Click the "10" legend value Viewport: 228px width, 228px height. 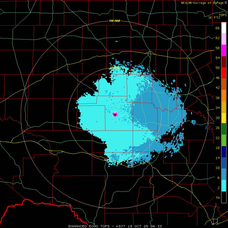(x=218, y=168)
